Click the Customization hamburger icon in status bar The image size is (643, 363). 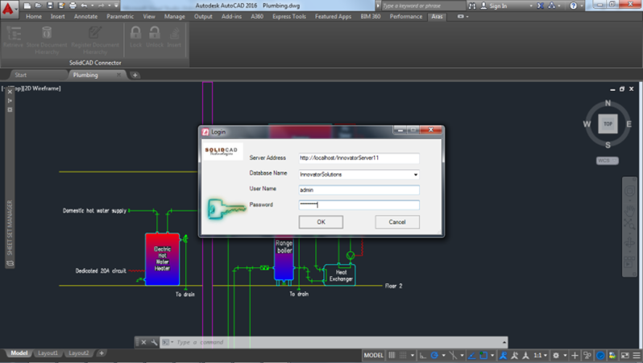click(x=637, y=355)
